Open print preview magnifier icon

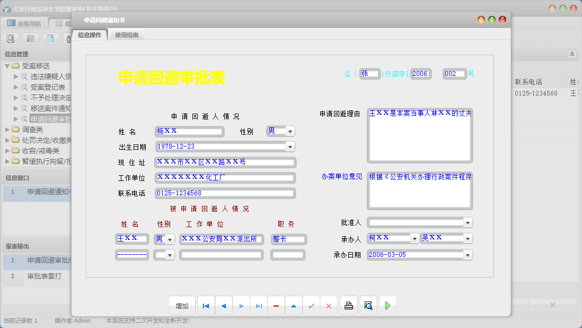click(367, 306)
